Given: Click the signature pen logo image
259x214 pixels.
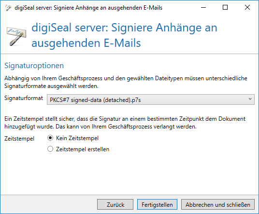Looking at the screenshot, I should pyautogui.click(x=16, y=36).
